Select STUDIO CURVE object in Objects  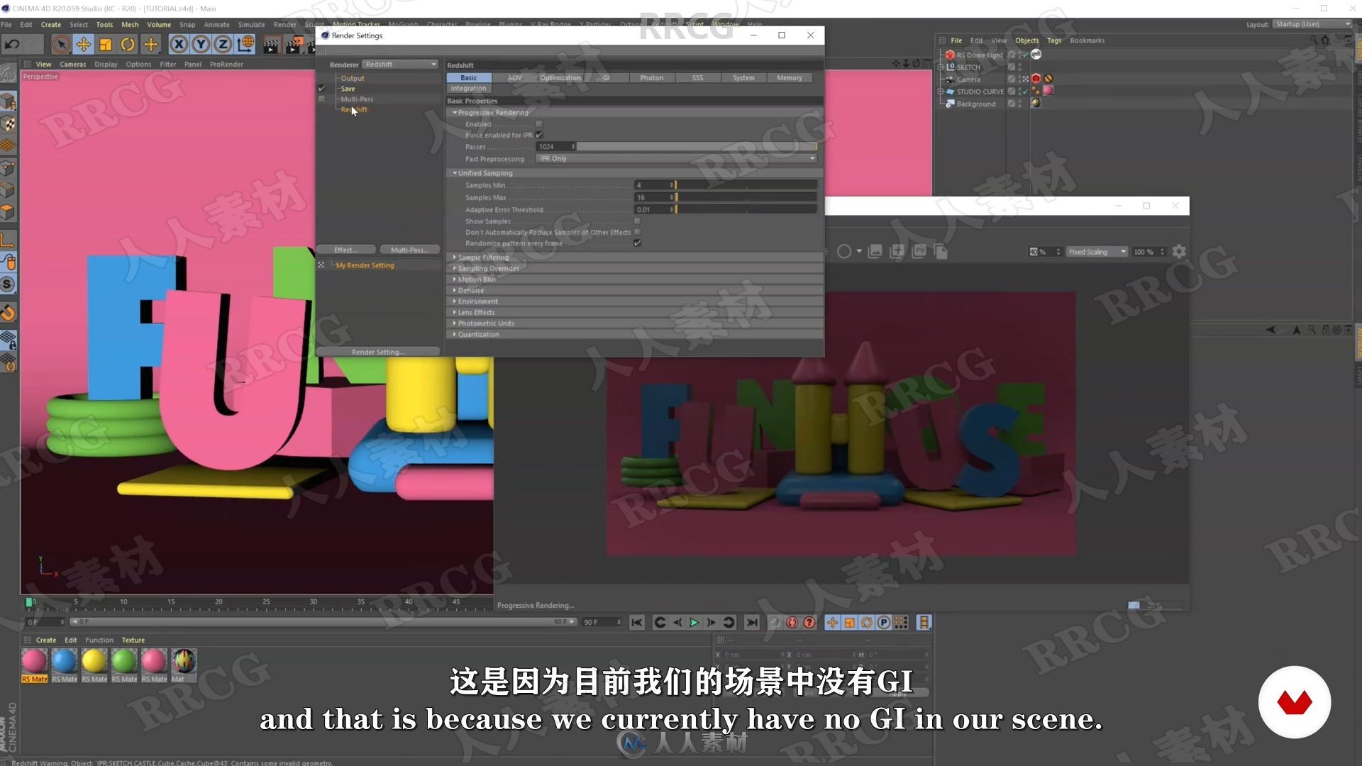[x=980, y=91]
